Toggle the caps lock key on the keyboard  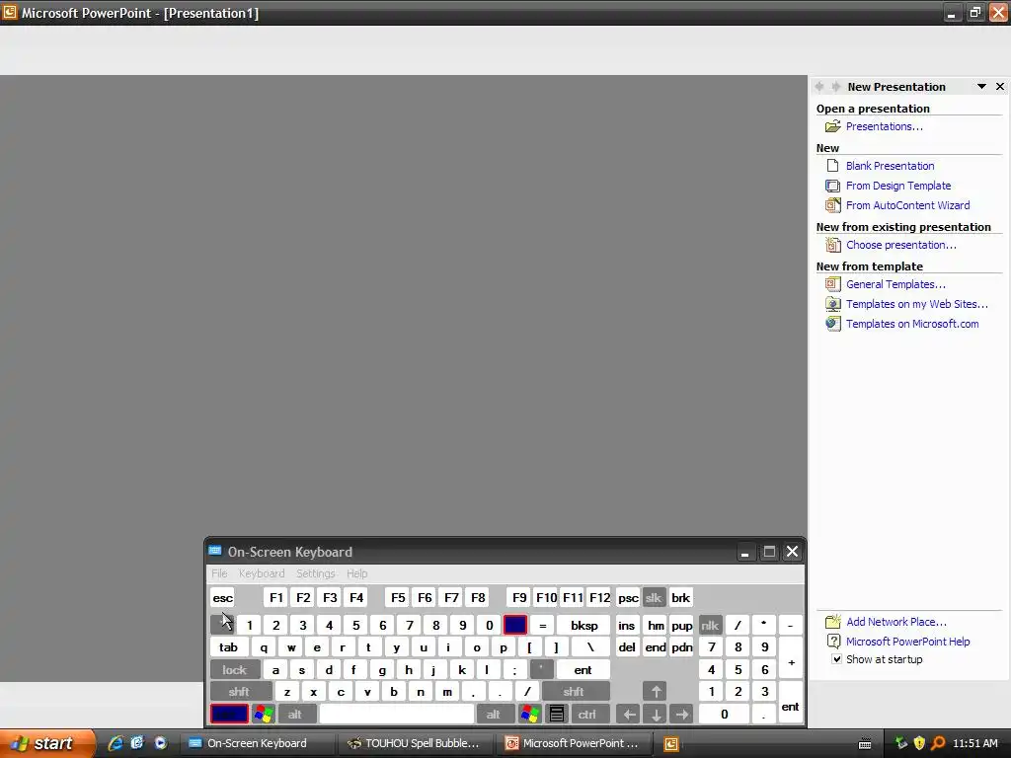[235, 670]
